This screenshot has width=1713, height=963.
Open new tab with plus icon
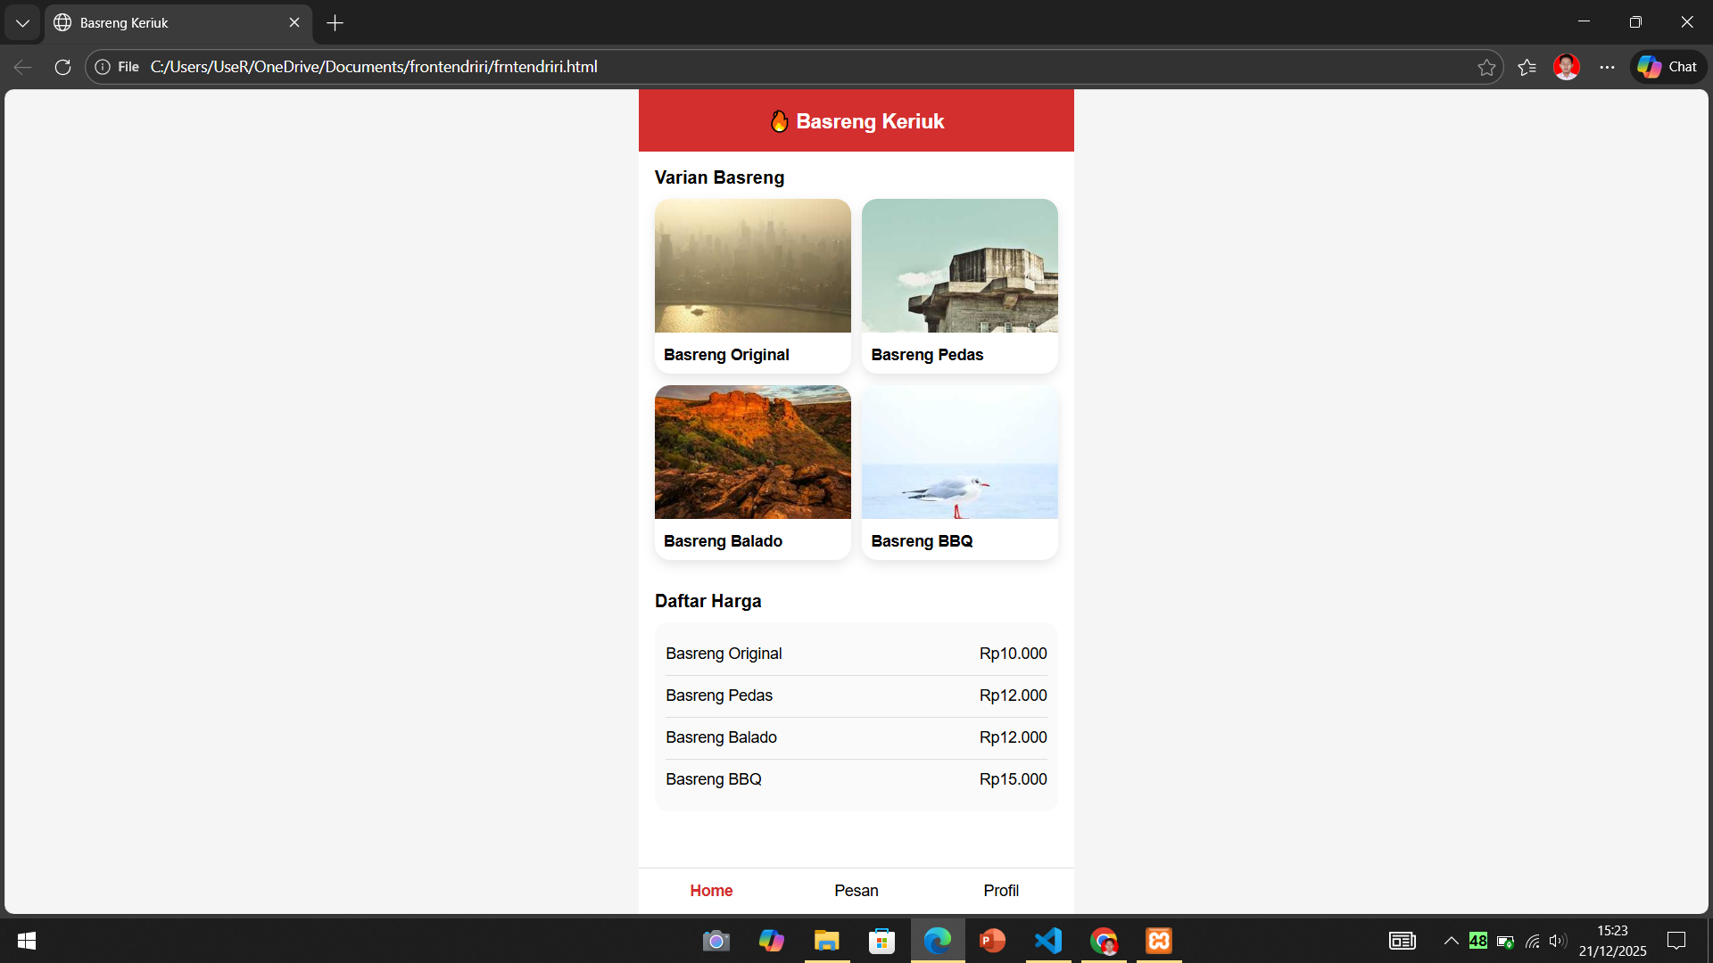(335, 23)
